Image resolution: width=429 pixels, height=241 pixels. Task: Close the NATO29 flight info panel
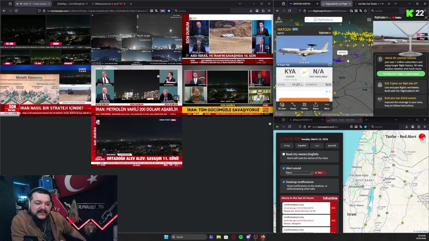pos(330,29)
